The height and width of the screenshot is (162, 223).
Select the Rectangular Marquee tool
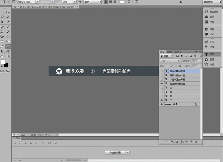[x=2, y=12]
